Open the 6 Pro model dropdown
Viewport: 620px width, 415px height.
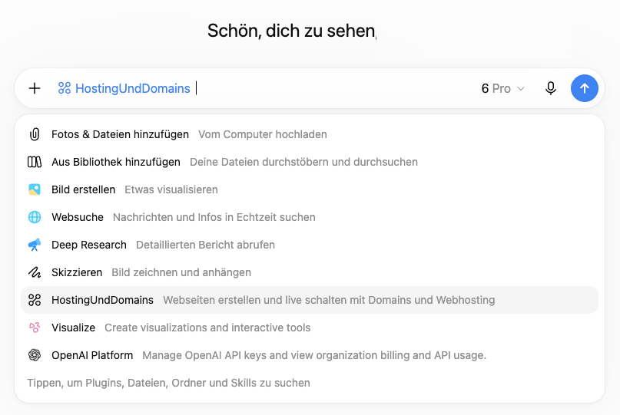point(502,88)
